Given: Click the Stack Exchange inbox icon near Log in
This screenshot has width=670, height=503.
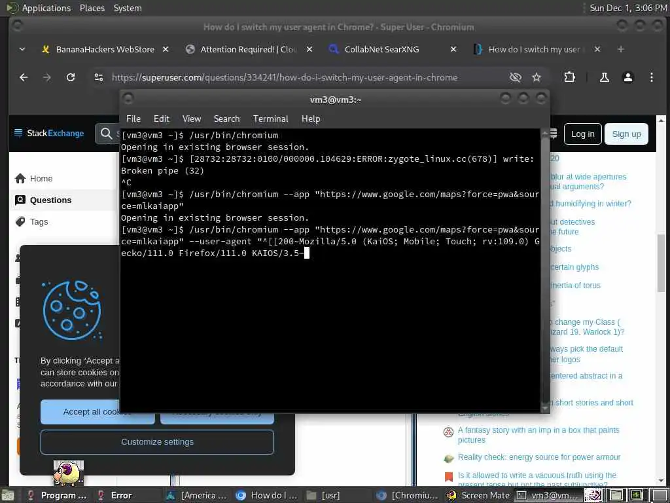Looking at the screenshot, I should (553, 134).
